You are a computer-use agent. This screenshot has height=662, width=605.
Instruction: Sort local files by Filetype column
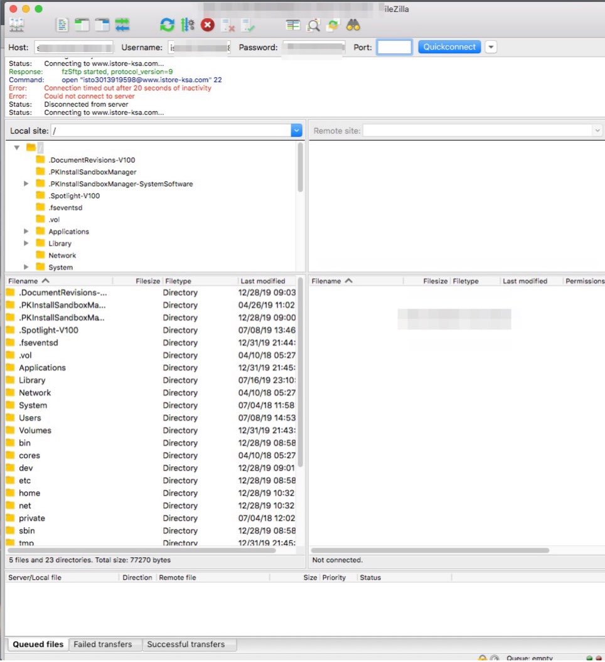pyautogui.click(x=200, y=281)
